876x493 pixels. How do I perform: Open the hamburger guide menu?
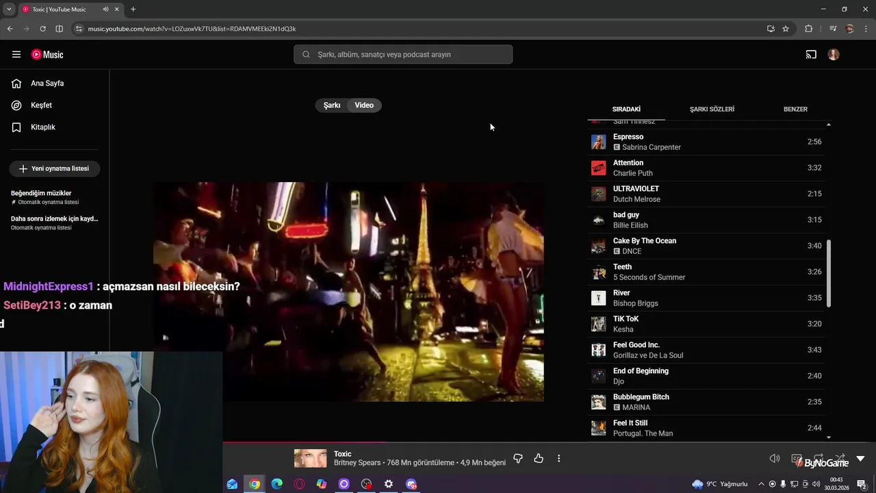point(16,55)
